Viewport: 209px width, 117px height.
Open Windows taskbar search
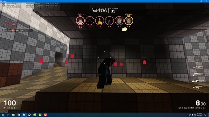tap(8, 115)
